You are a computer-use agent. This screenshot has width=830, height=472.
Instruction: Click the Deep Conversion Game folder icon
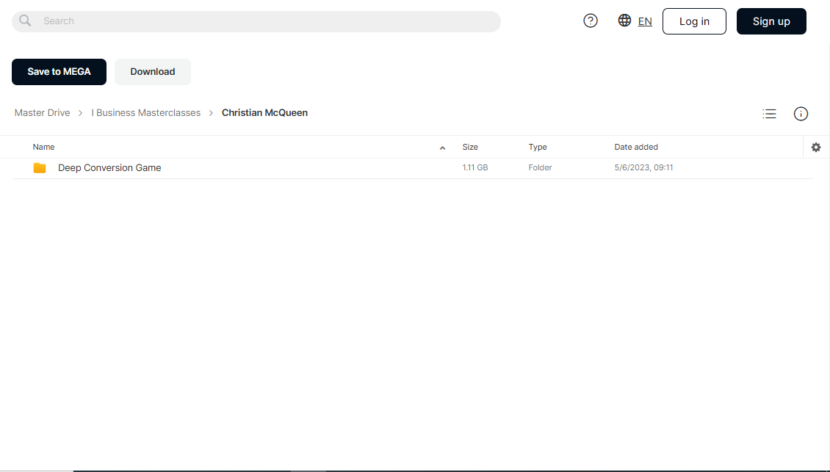40,168
